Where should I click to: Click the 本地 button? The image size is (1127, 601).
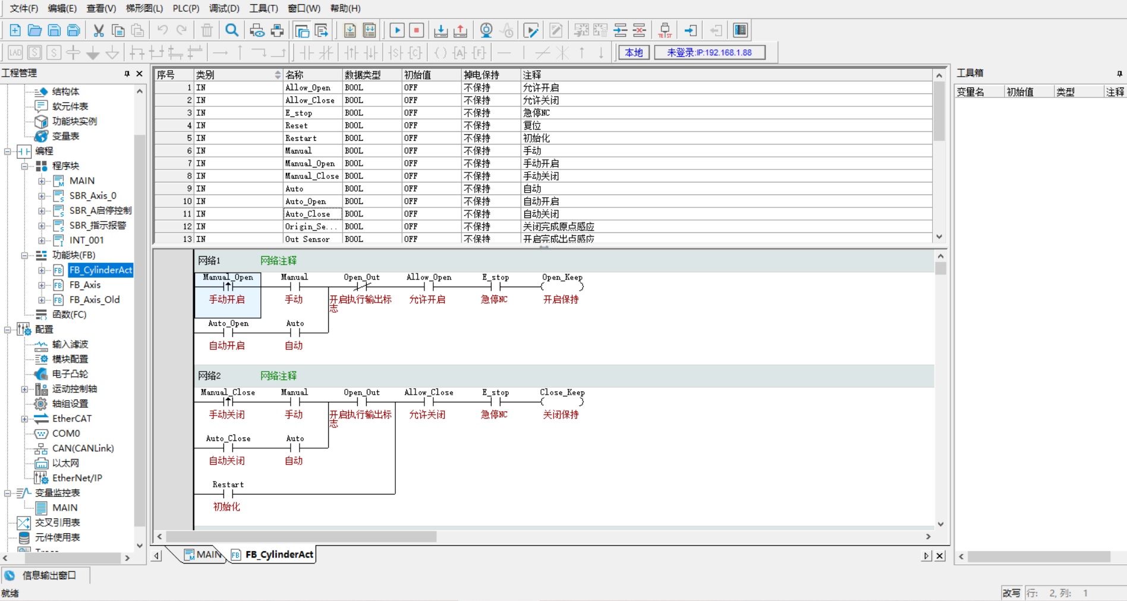click(634, 52)
